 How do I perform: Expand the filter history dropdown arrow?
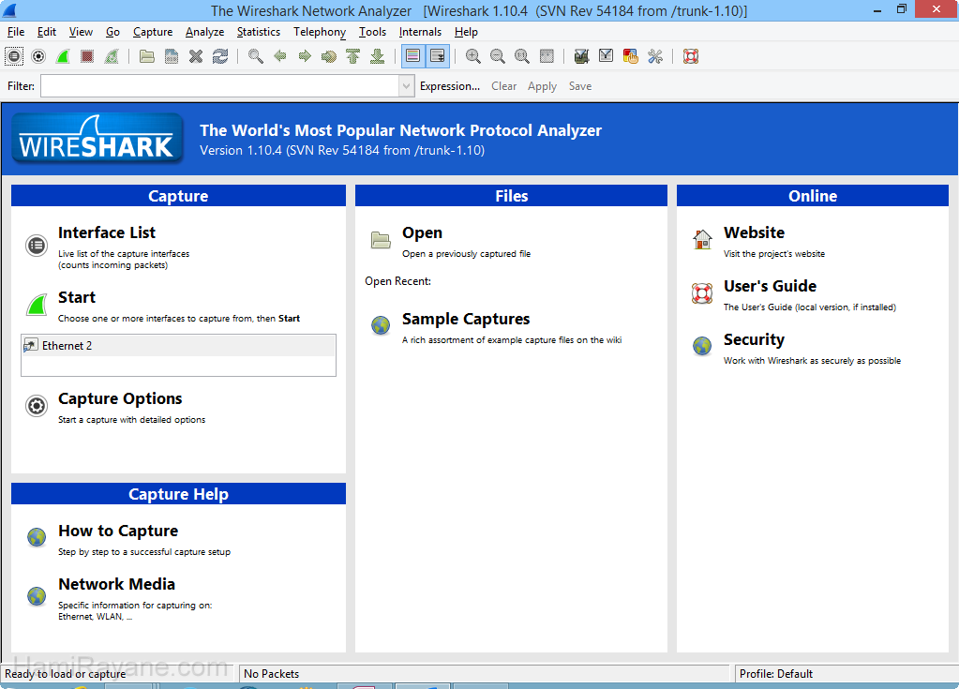tap(407, 86)
